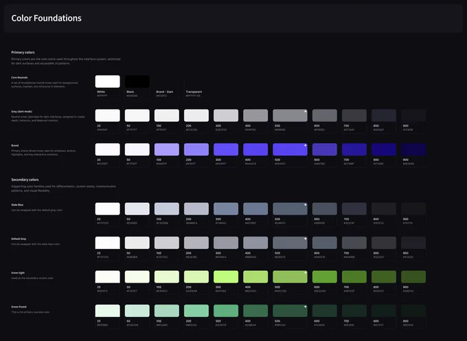Click the Green light row label
Screen dimensions: 467x341
(18, 273)
